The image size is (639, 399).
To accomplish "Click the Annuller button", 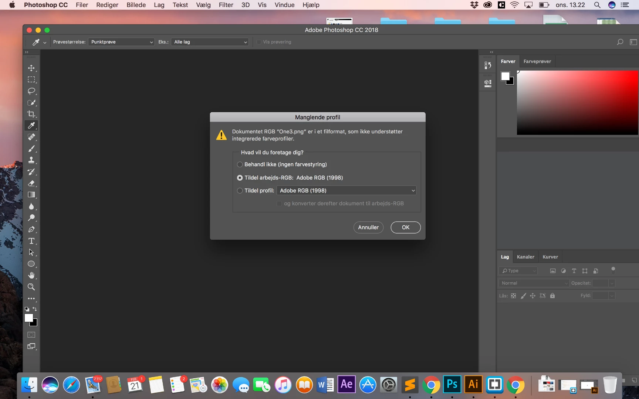I will point(368,227).
